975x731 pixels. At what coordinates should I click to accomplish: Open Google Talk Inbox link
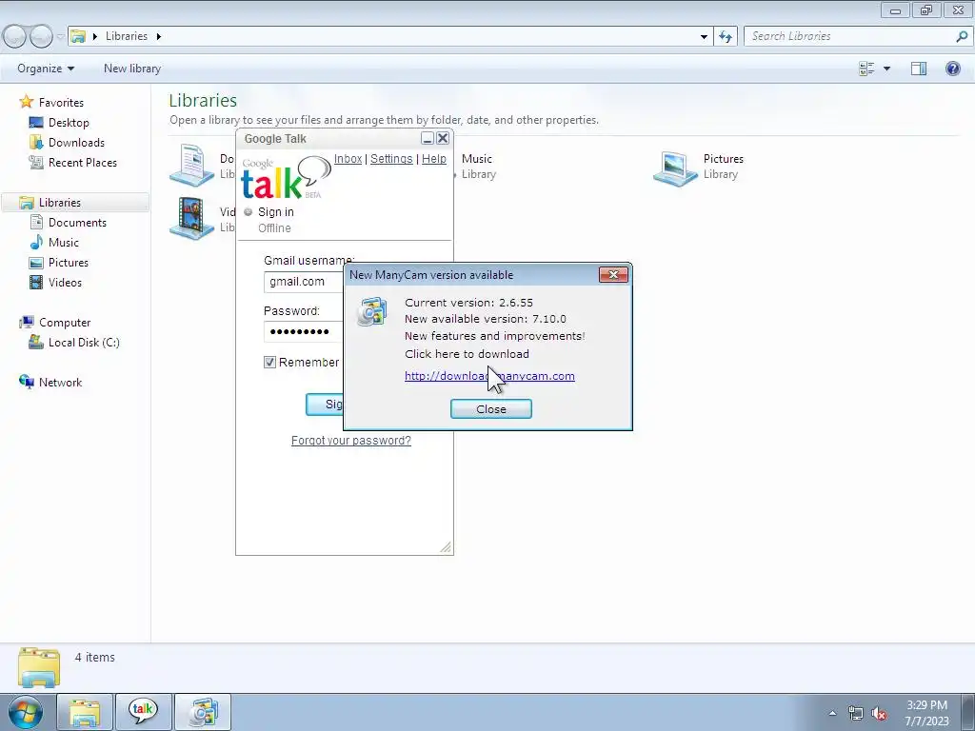pos(348,159)
